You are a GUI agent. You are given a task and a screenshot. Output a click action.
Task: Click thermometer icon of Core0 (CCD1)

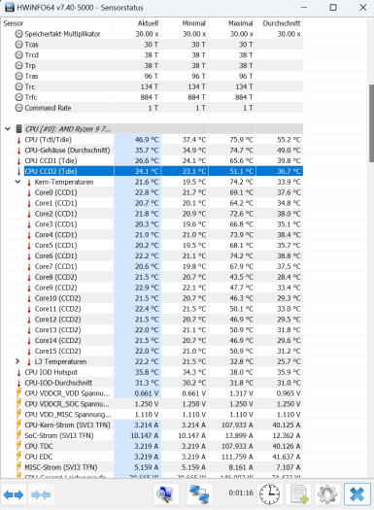[29, 192]
